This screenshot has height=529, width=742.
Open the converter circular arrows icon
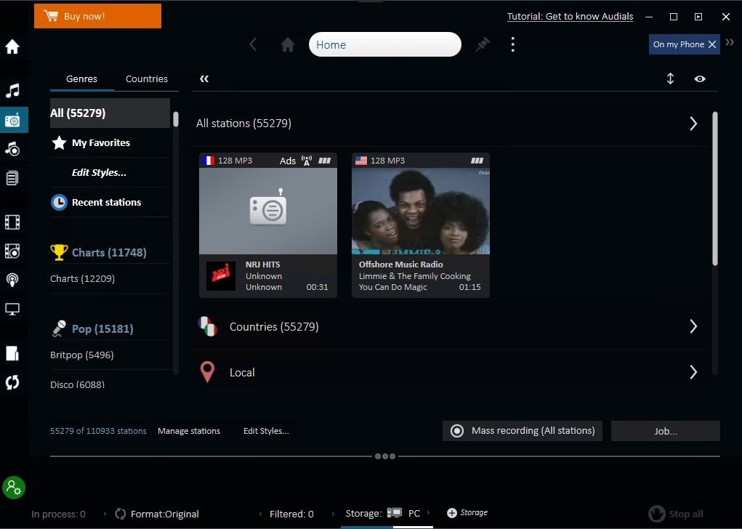click(12, 382)
